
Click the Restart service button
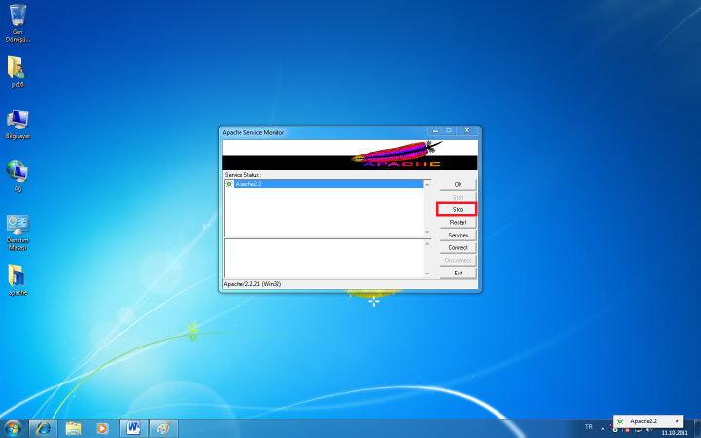click(x=458, y=222)
